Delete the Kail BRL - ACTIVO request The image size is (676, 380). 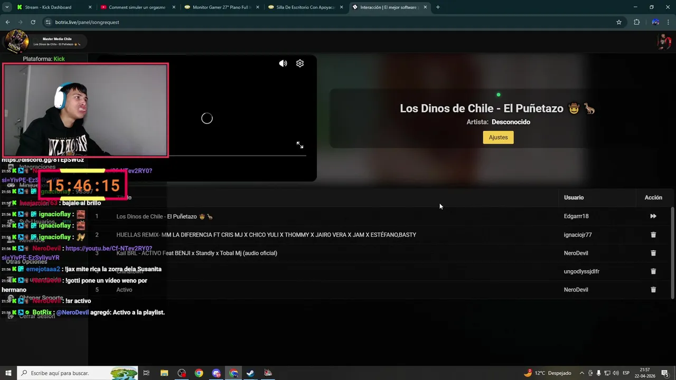point(653,253)
